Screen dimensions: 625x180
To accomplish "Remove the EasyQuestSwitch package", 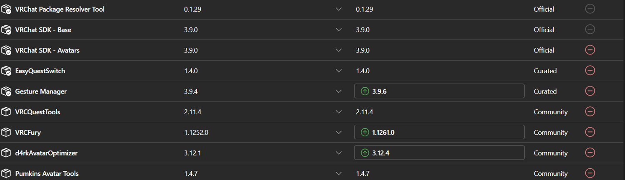I will pyautogui.click(x=590, y=71).
